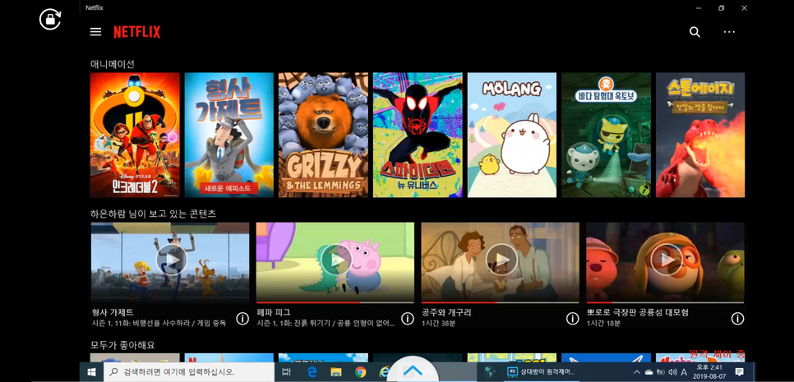This screenshot has height=382, width=794.
Task: Open the three-dots more options menu
Action: click(x=729, y=32)
